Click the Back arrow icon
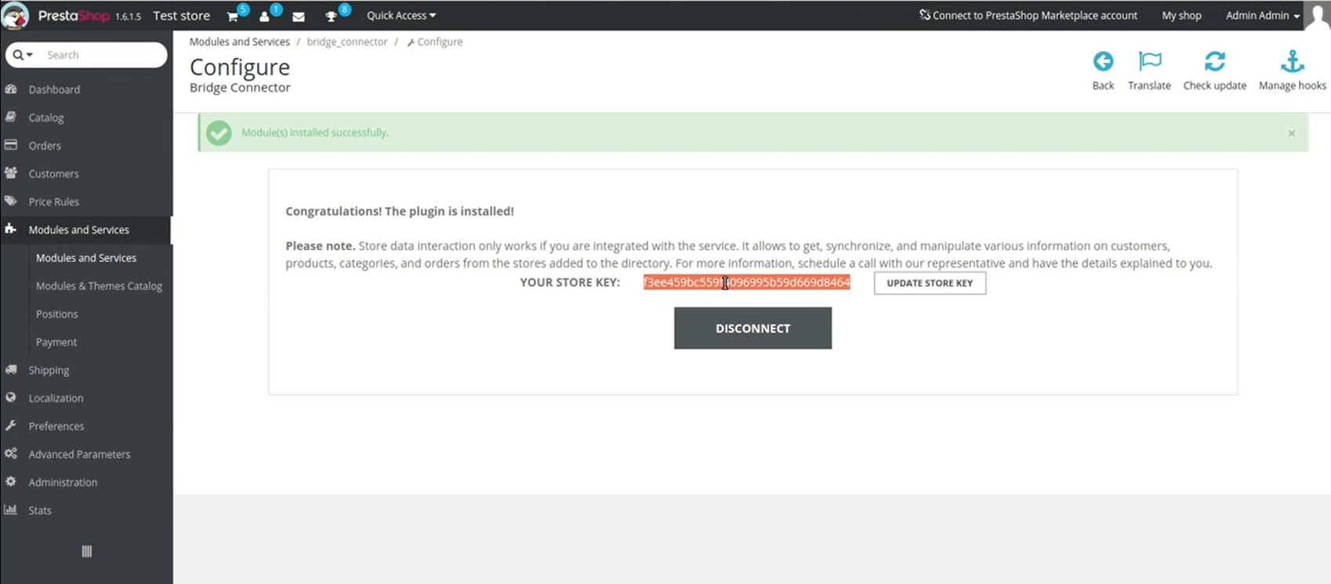This screenshot has height=584, width=1331. coord(1103,62)
